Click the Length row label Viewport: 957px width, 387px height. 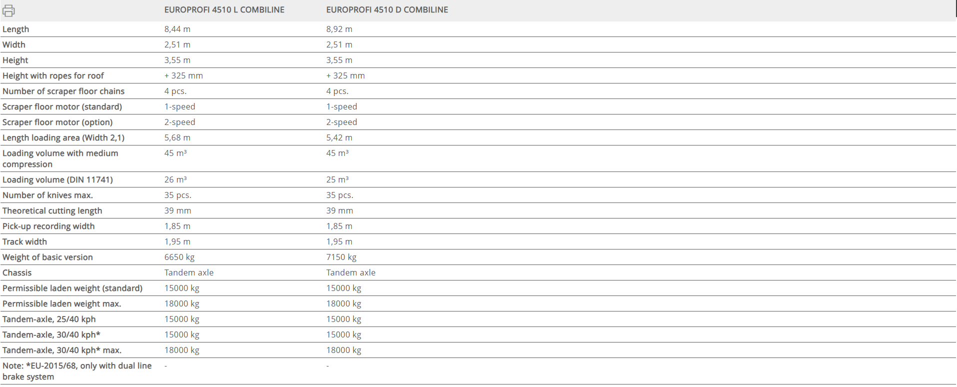(x=16, y=29)
